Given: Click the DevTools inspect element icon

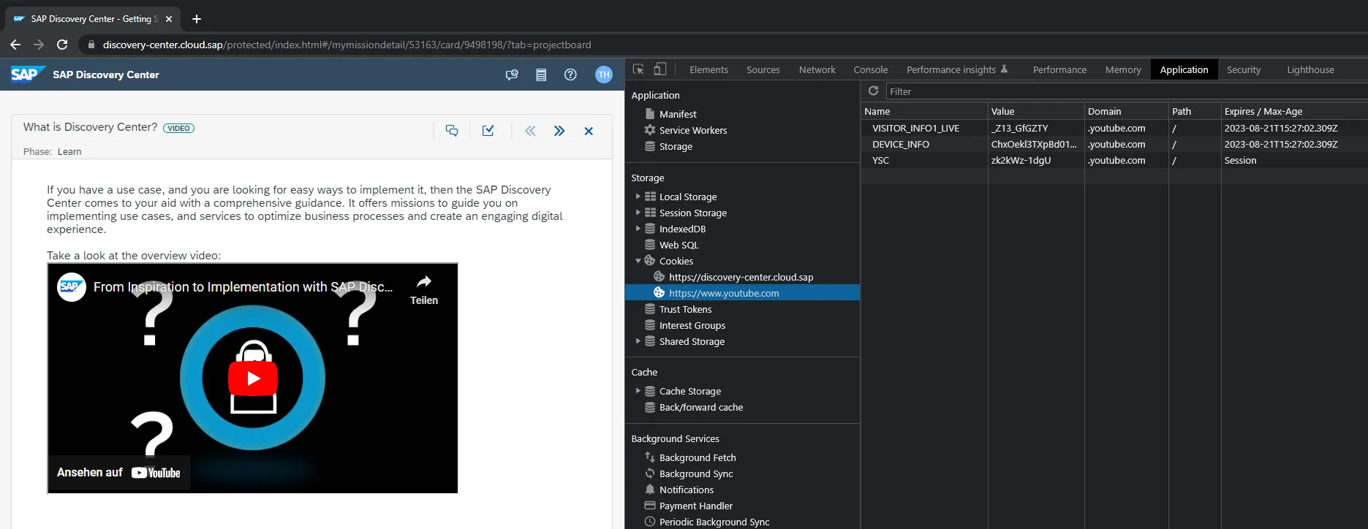Looking at the screenshot, I should pyautogui.click(x=638, y=69).
